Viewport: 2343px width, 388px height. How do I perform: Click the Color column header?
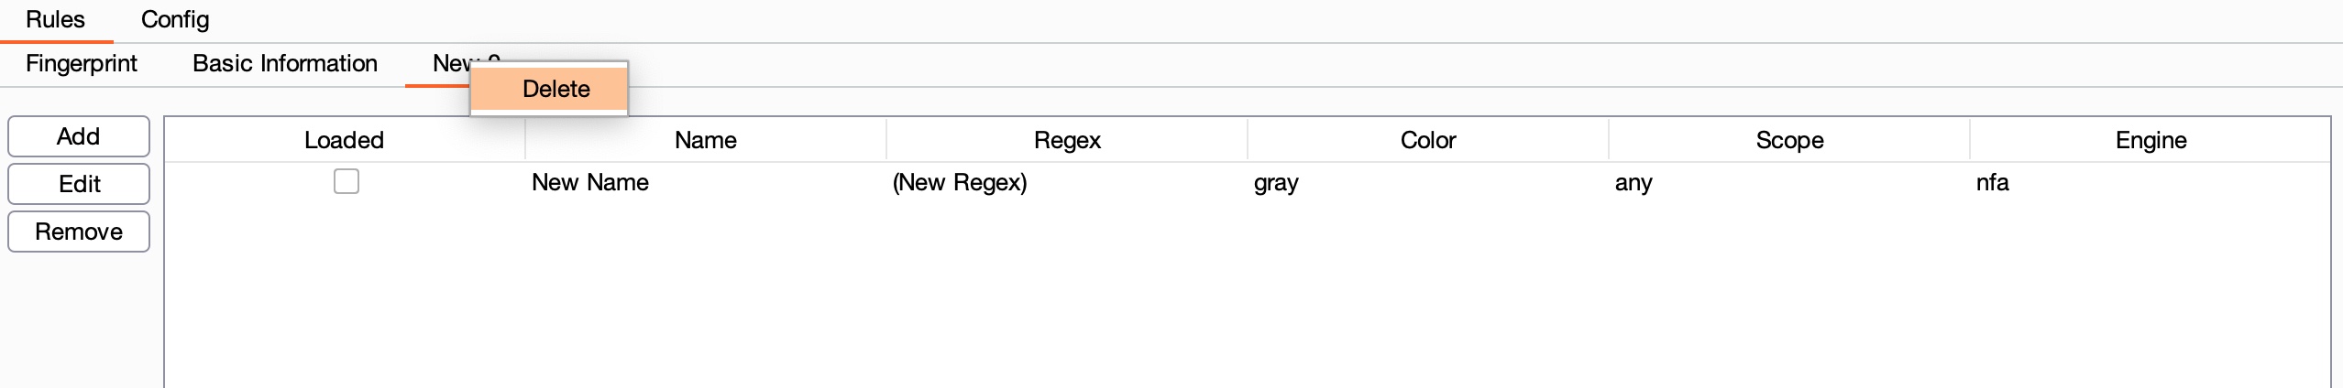tap(1427, 140)
